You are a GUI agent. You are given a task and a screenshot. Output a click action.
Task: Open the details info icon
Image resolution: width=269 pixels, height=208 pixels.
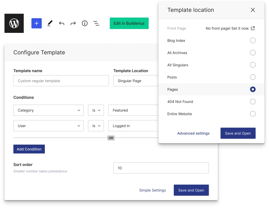click(84, 23)
